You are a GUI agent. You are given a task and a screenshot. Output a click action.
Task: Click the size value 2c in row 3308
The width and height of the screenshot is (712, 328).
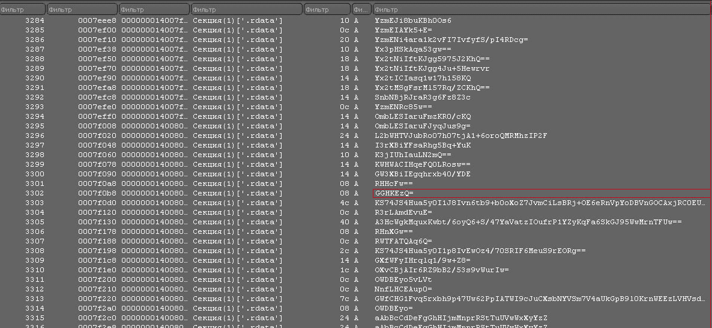pyautogui.click(x=345, y=251)
